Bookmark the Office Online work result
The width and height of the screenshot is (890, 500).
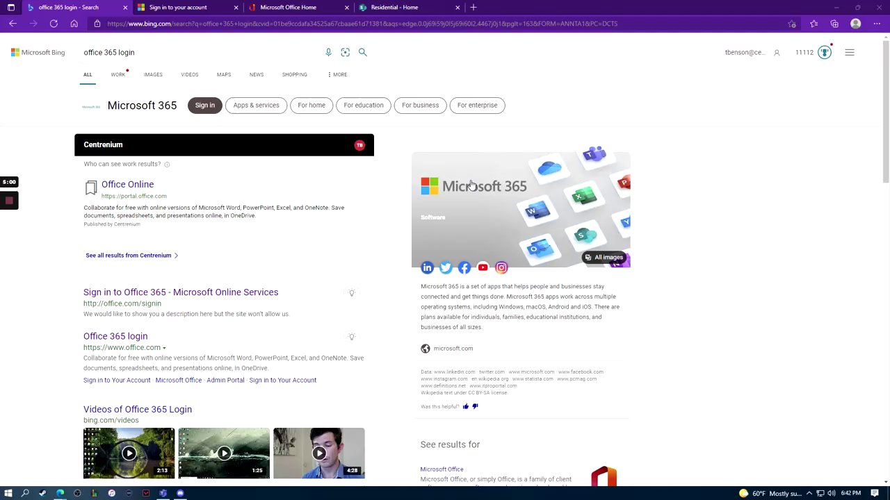[x=91, y=187]
